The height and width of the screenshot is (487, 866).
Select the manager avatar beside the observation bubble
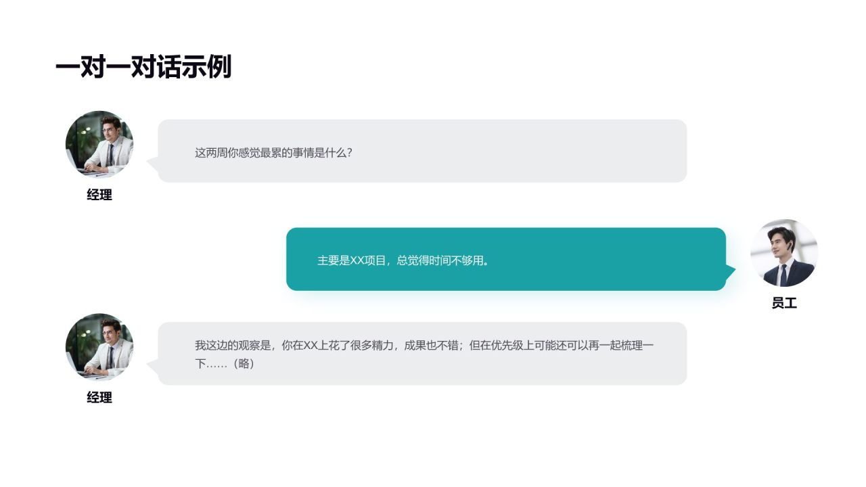click(99, 347)
